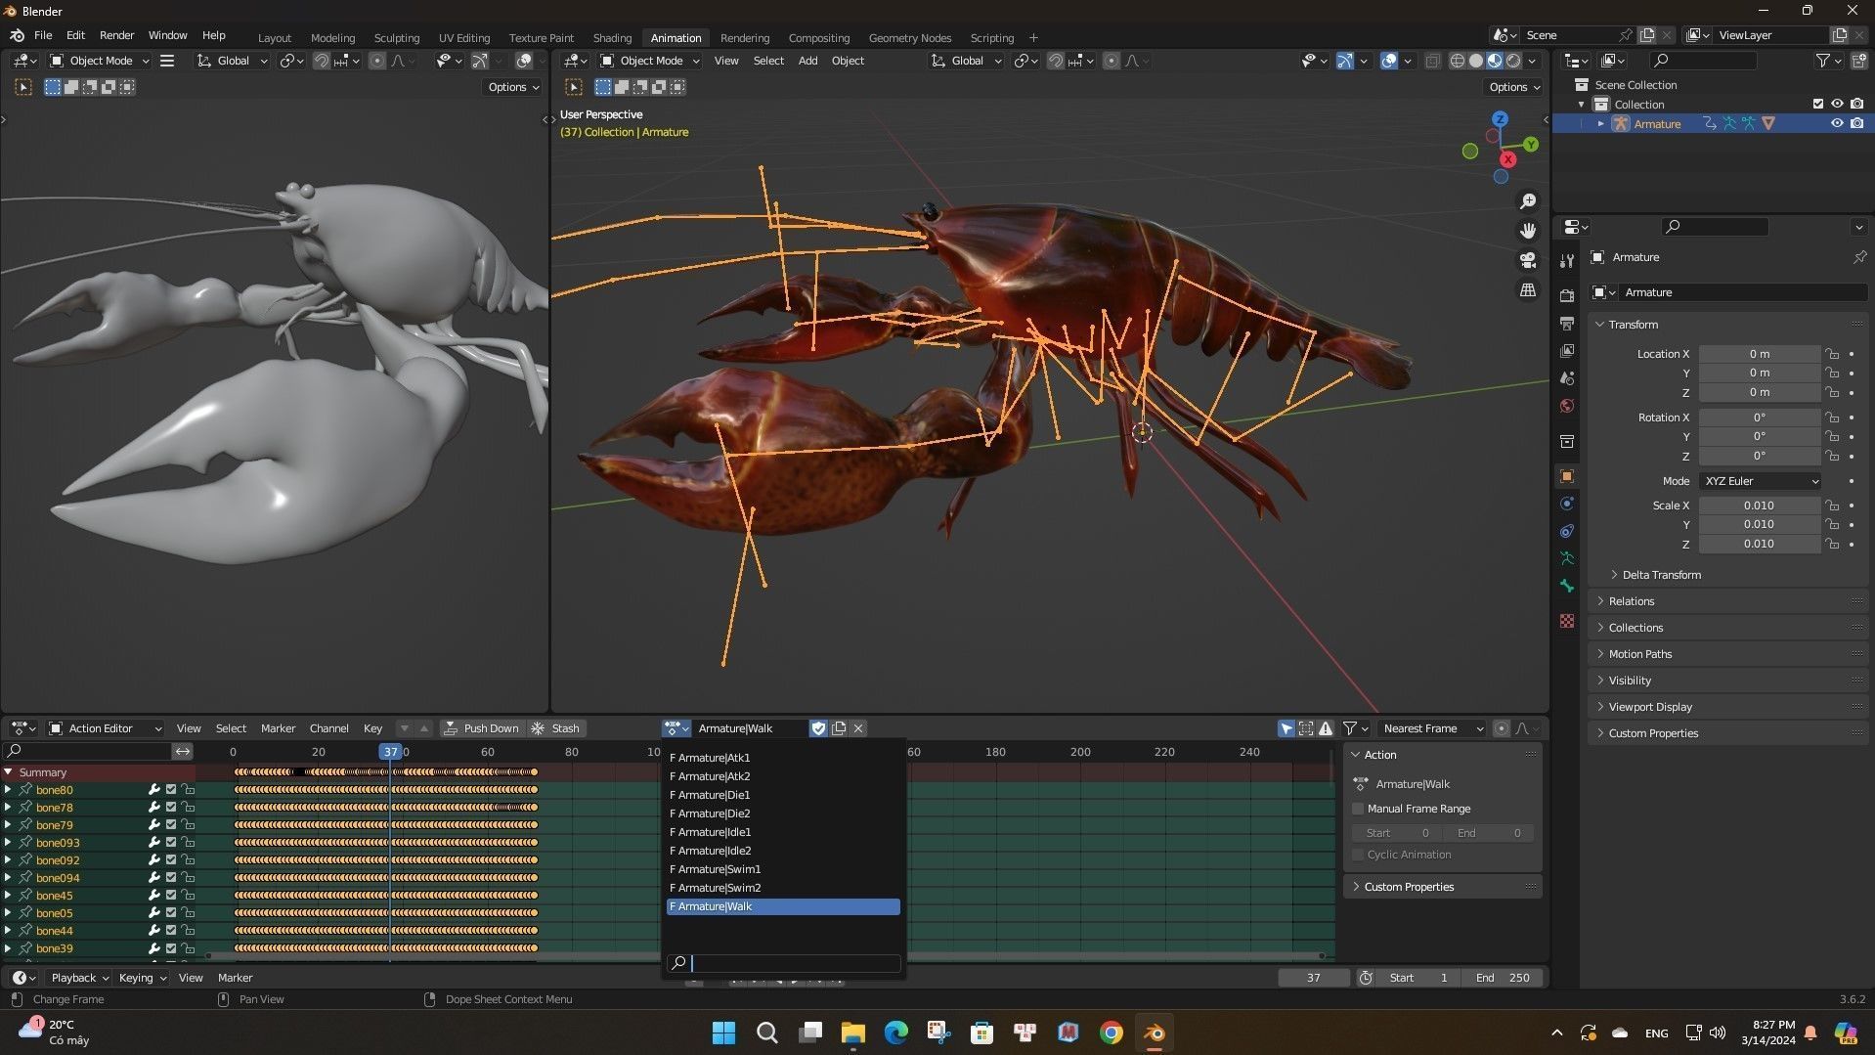Open the XYZ Euler rotation mode dropdown

[1761, 481]
